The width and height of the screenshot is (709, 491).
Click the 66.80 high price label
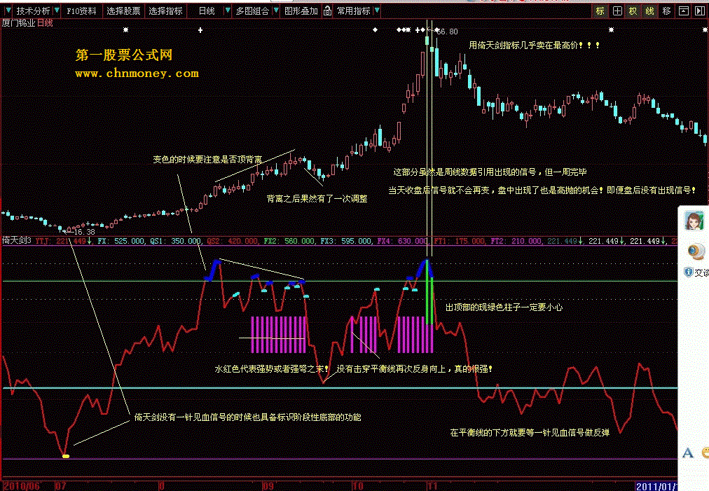pos(447,32)
